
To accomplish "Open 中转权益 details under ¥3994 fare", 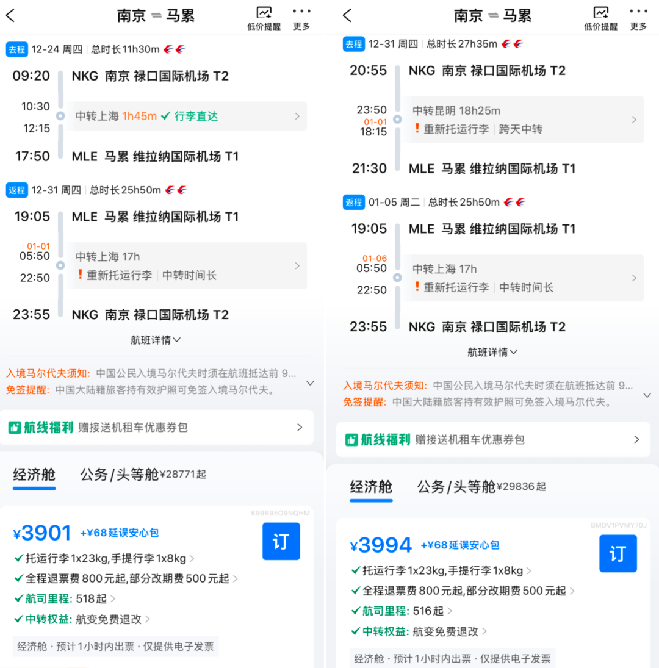I will (x=419, y=632).
